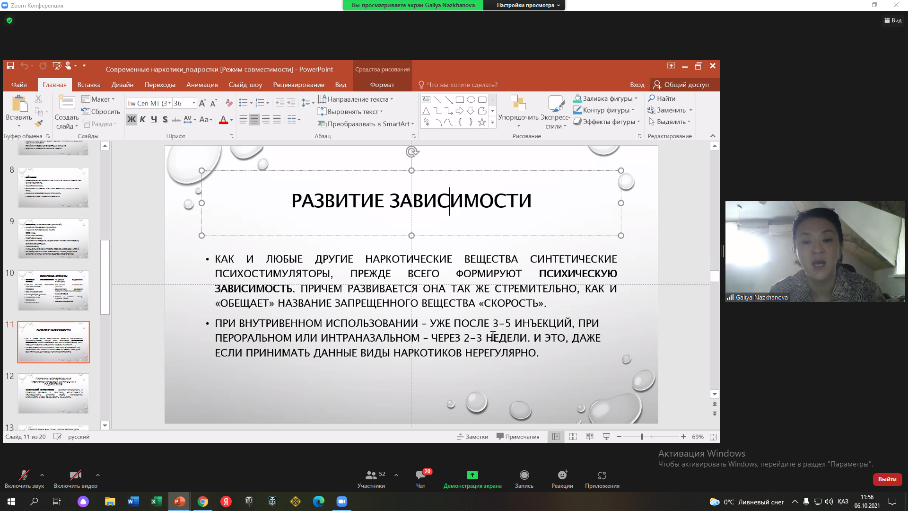Click the Zoom Record (Запись) icon
Image resolution: width=908 pixels, height=511 pixels.
coord(524,475)
